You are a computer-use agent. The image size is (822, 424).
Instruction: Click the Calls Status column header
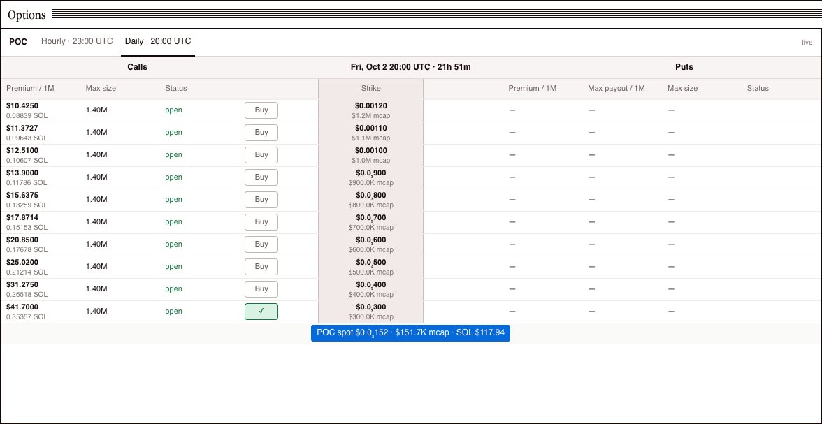click(175, 88)
